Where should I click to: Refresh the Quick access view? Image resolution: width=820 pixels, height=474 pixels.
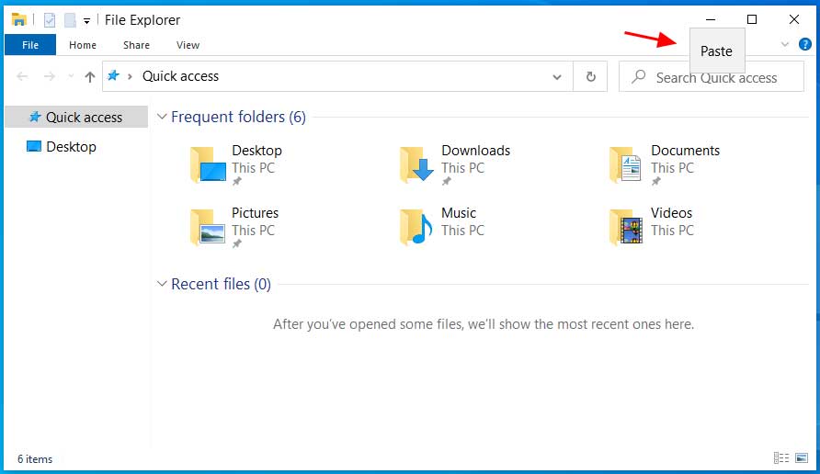(590, 77)
